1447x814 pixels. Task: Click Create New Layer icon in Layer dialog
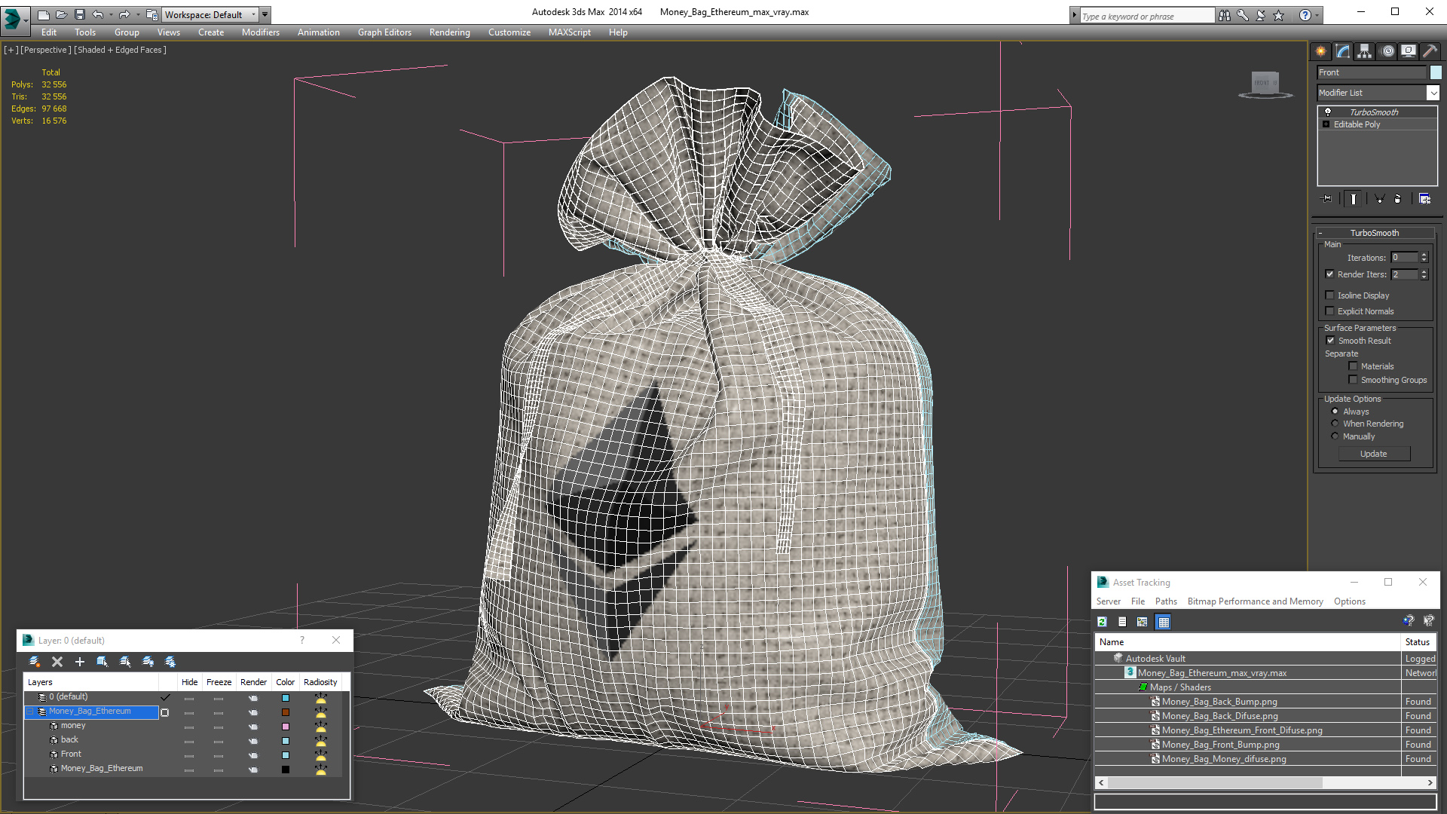35,662
